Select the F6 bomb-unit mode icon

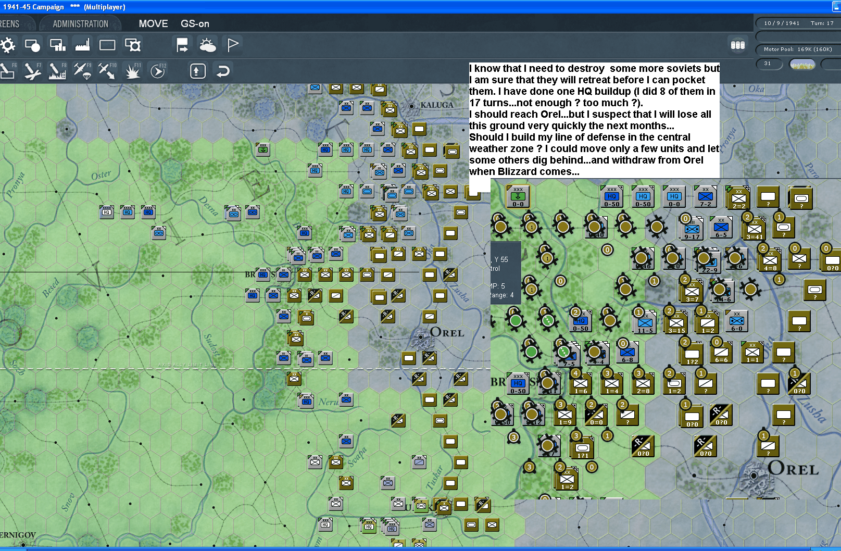[8, 71]
